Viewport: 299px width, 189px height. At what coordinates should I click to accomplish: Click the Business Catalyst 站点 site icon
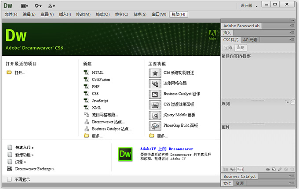pyautogui.click(x=87, y=129)
